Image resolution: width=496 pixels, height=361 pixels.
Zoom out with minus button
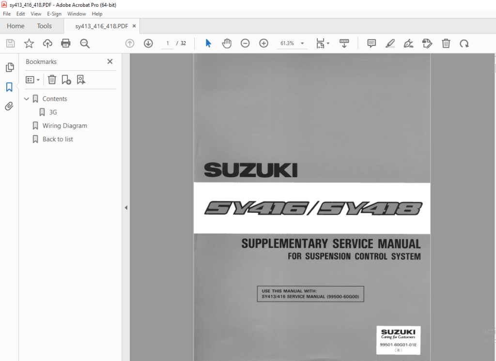click(245, 43)
